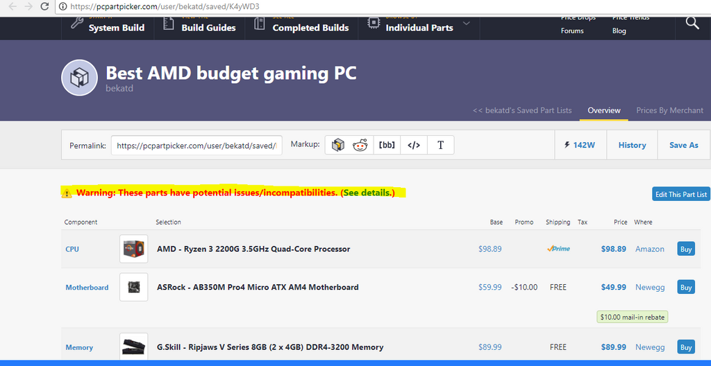This screenshot has height=366, width=711.
Task: Click the Amazon merchant link
Action: pos(650,249)
